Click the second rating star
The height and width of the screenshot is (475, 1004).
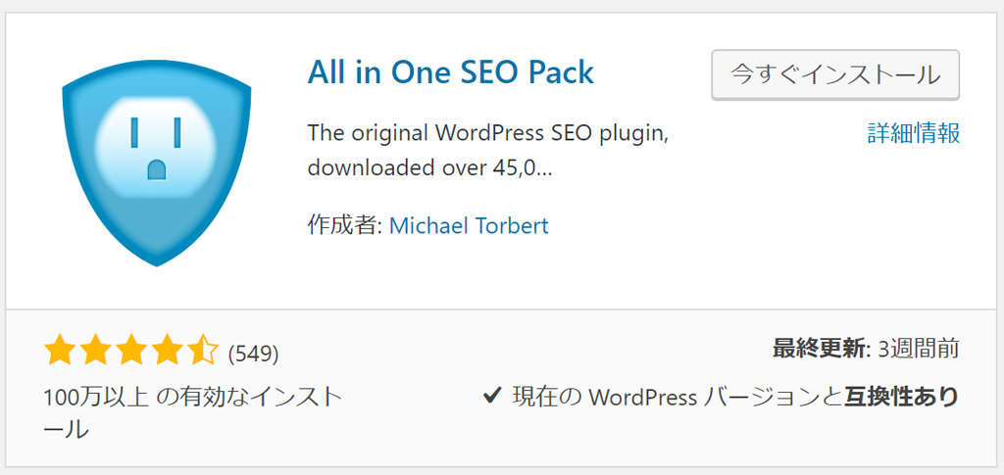[x=96, y=350]
